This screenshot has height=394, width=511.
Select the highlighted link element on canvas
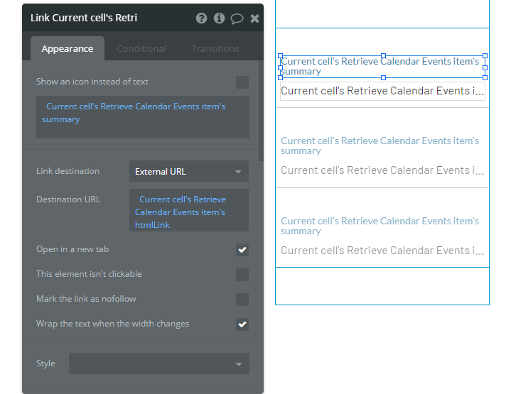point(382,66)
